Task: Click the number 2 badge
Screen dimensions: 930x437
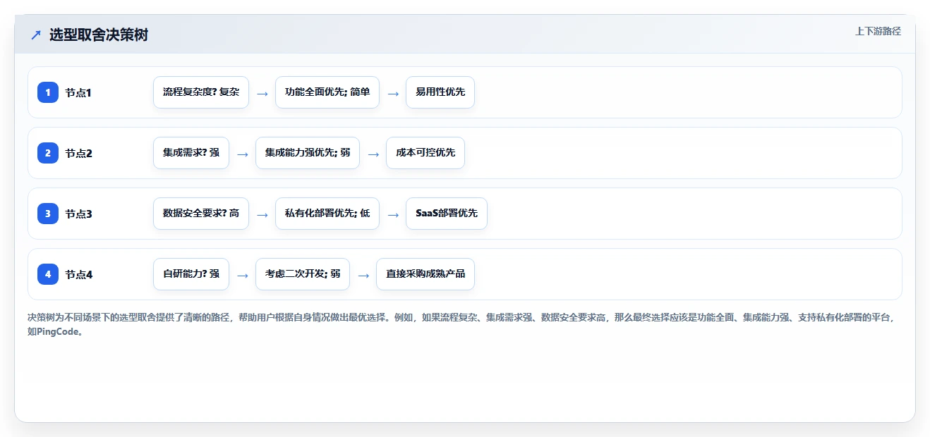Action: click(48, 153)
